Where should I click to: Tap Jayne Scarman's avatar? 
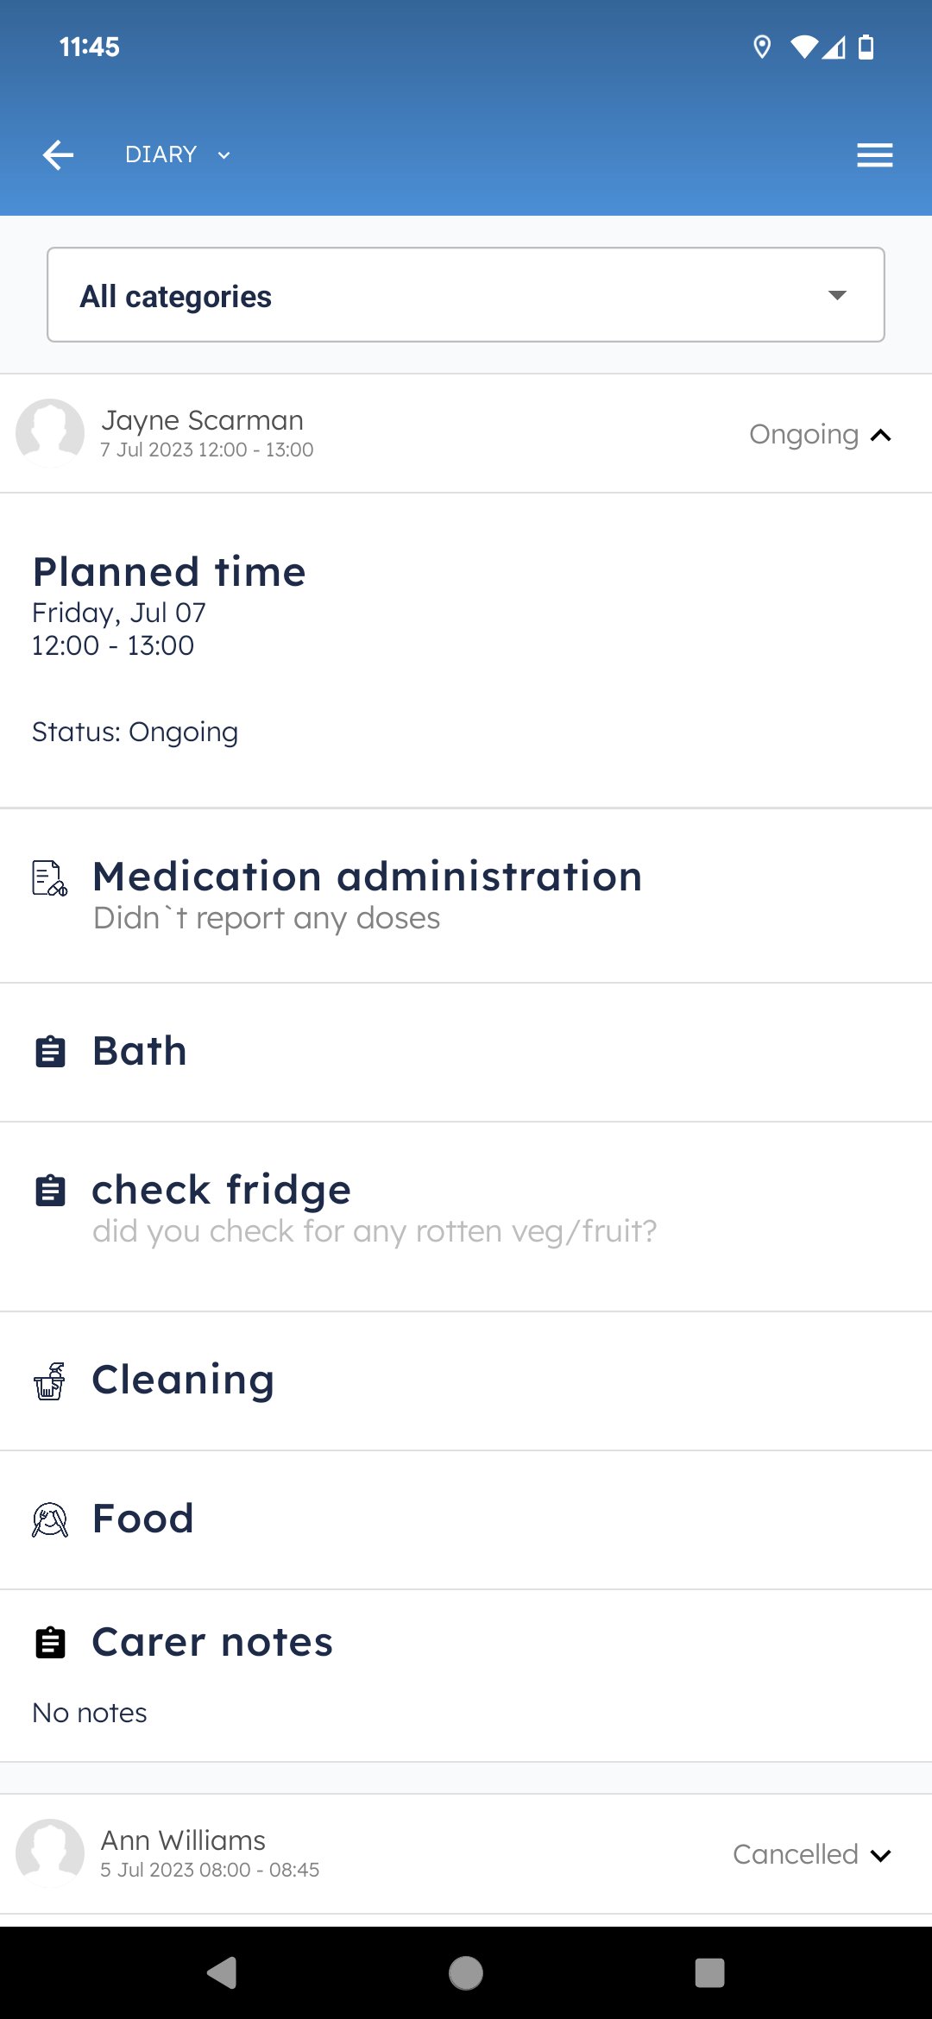point(50,432)
